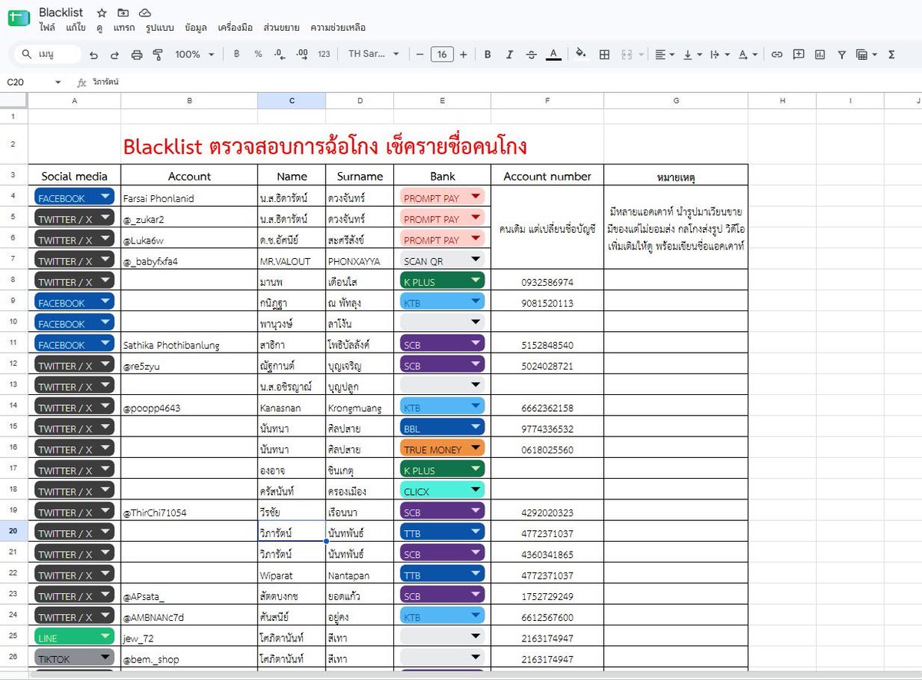Image resolution: width=922 pixels, height=680 pixels.
Task: Open the filter views table icon
Action: 865,55
